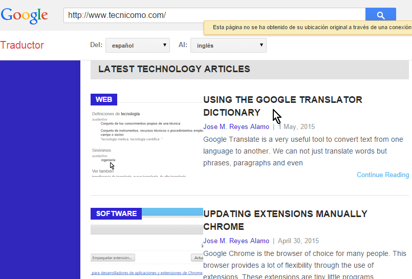The image size is (412, 279).
Task: Select the WEB category tag
Action: [x=104, y=99]
